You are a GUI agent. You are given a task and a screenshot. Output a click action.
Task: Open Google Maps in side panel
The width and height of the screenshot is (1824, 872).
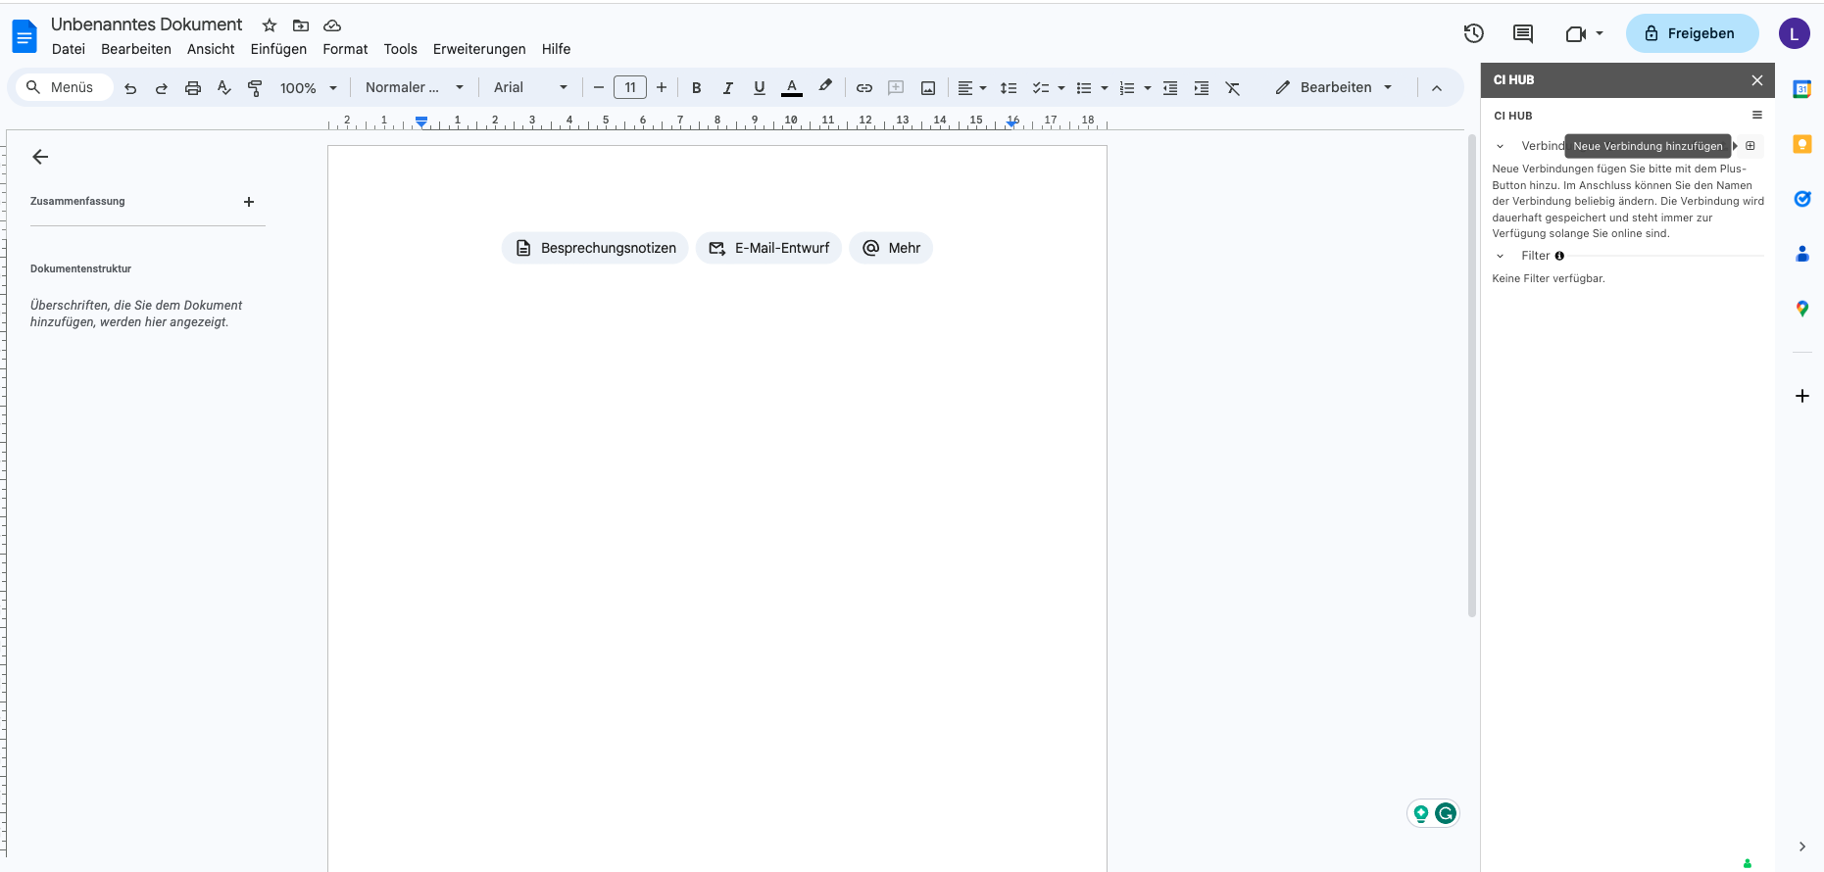1801,309
